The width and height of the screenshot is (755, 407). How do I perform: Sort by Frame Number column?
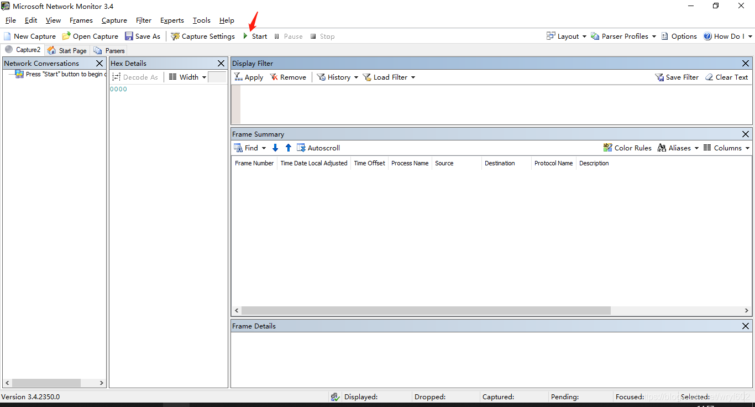point(254,163)
